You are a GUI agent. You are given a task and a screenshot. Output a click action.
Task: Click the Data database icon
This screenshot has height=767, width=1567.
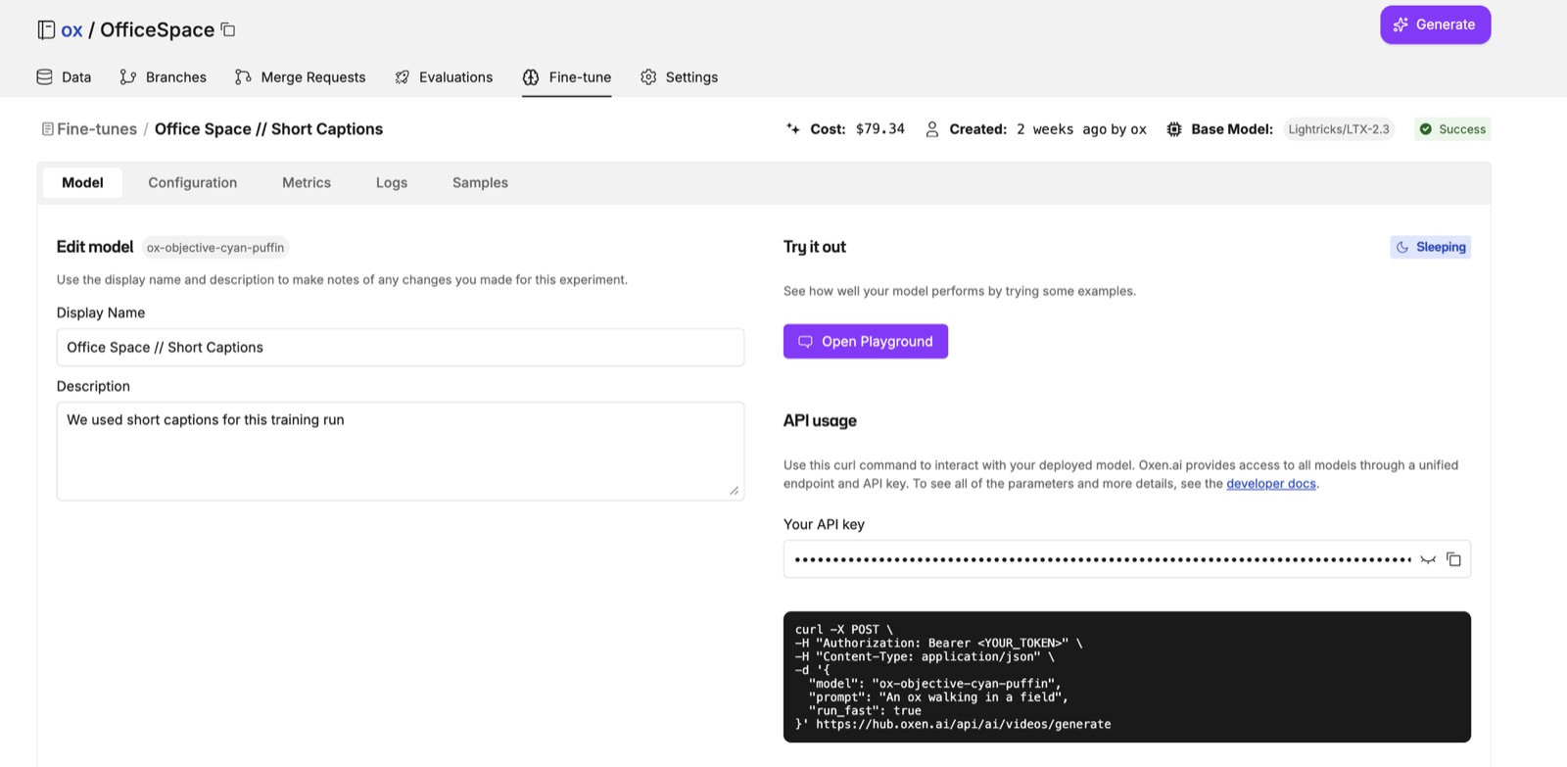[44, 76]
